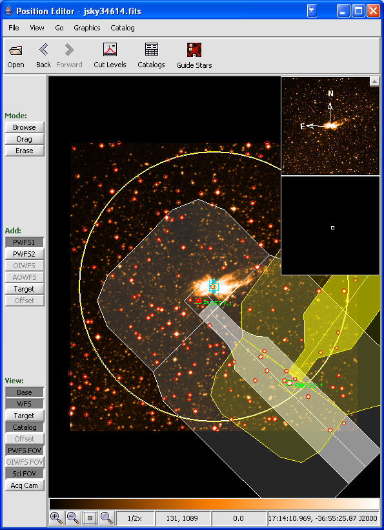Open the View menu
The height and width of the screenshot is (530, 384).
(37, 28)
